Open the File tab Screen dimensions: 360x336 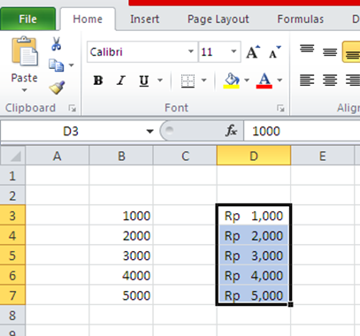tap(28, 19)
